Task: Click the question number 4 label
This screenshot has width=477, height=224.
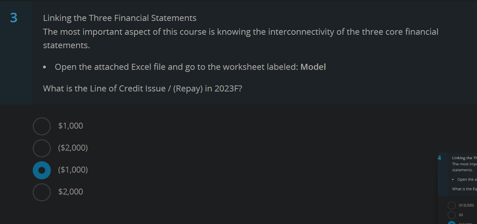Action: click(x=440, y=158)
